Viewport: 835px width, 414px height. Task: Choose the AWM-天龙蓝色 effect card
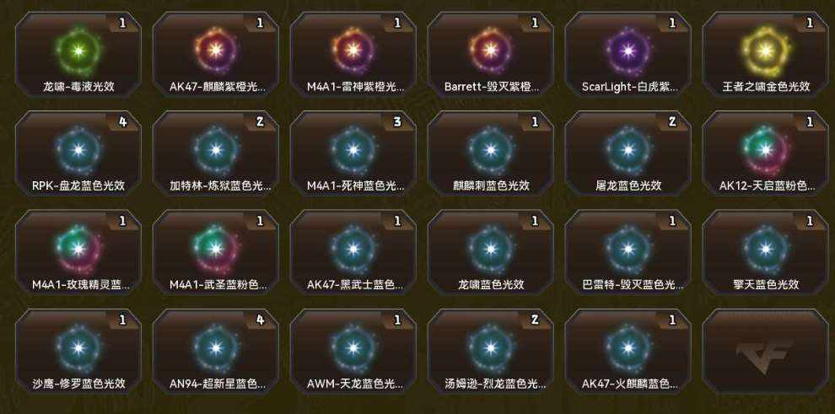353,352
